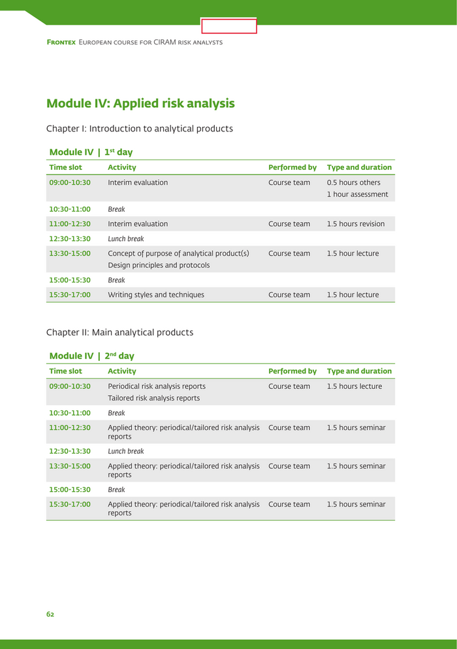Select the "Chapter II: Main analytical products" line
This screenshot has width=457, height=649.
pyautogui.click(x=119, y=333)
